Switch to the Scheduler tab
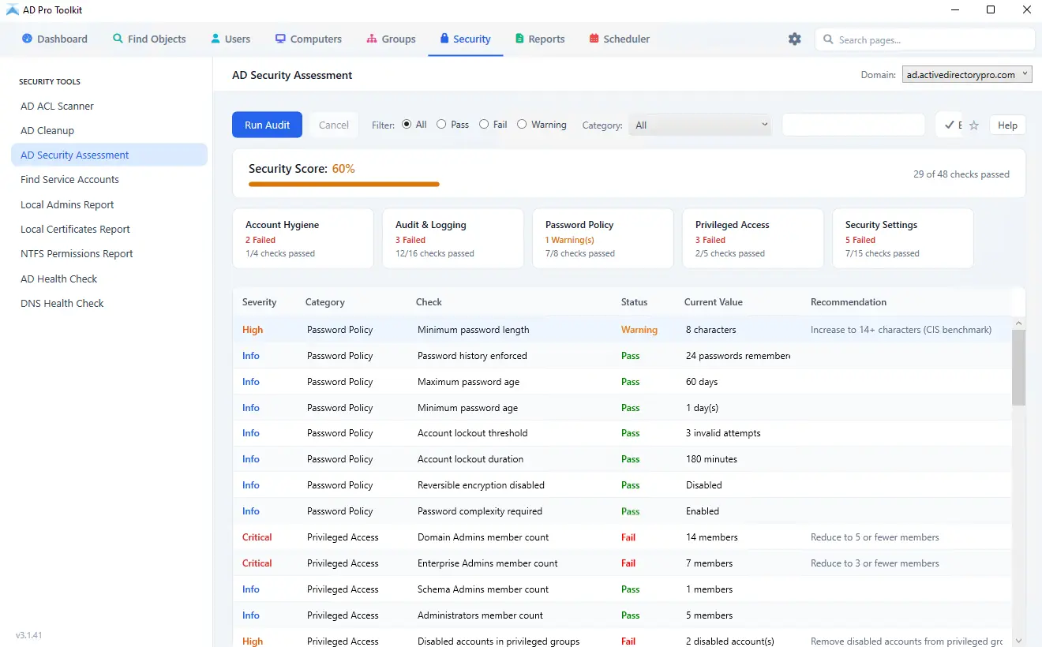This screenshot has width=1042, height=647. pos(620,39)
